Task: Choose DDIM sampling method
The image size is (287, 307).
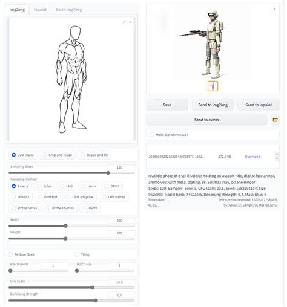Action: [x=90, y=208]
